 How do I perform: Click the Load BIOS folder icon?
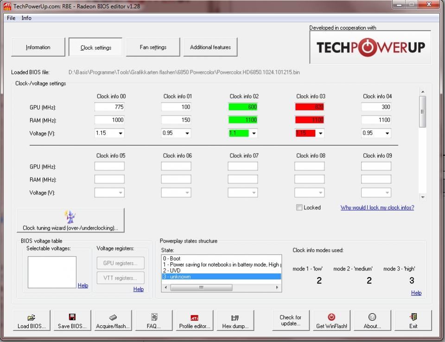point(32,317)
